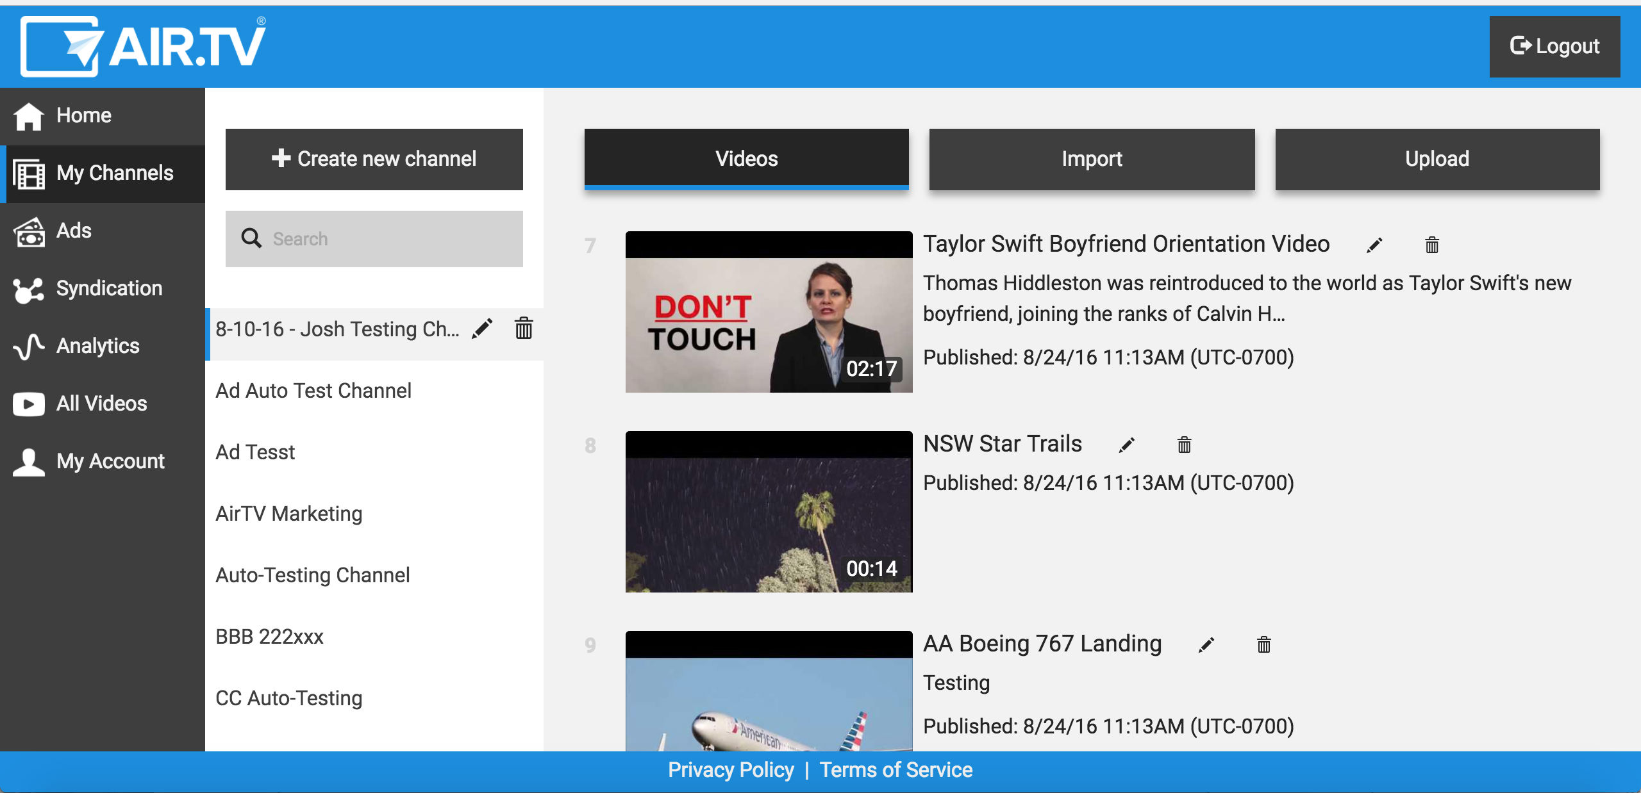Click pencil icon next to NSW Star Trails
Image resolution: width=1641 pixels, height=793 pixels.
click(x=1127, y=445)
